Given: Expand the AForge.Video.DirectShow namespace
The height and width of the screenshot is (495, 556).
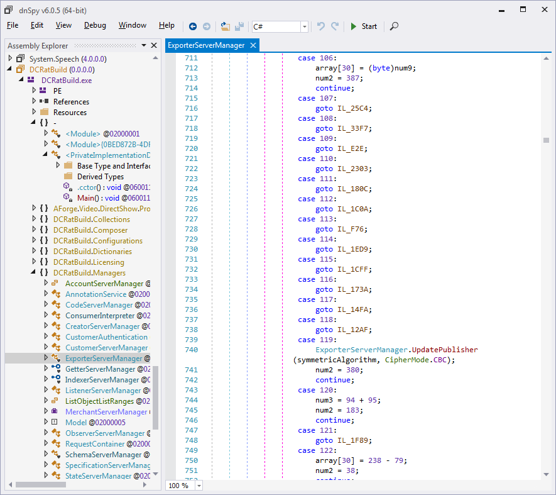Looking at the screenshot, I should tap(34, 208).
